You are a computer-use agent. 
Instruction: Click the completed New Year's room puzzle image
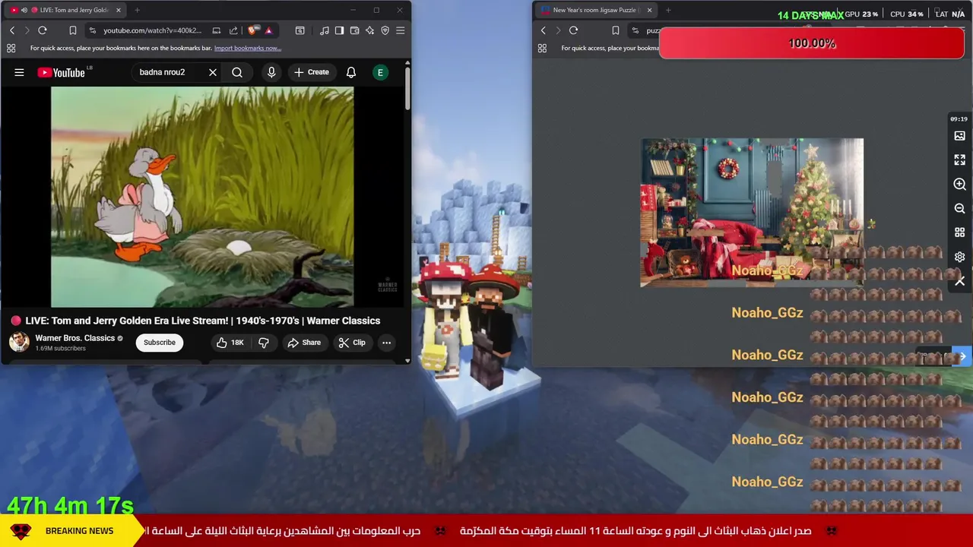(x=752, y=213)
